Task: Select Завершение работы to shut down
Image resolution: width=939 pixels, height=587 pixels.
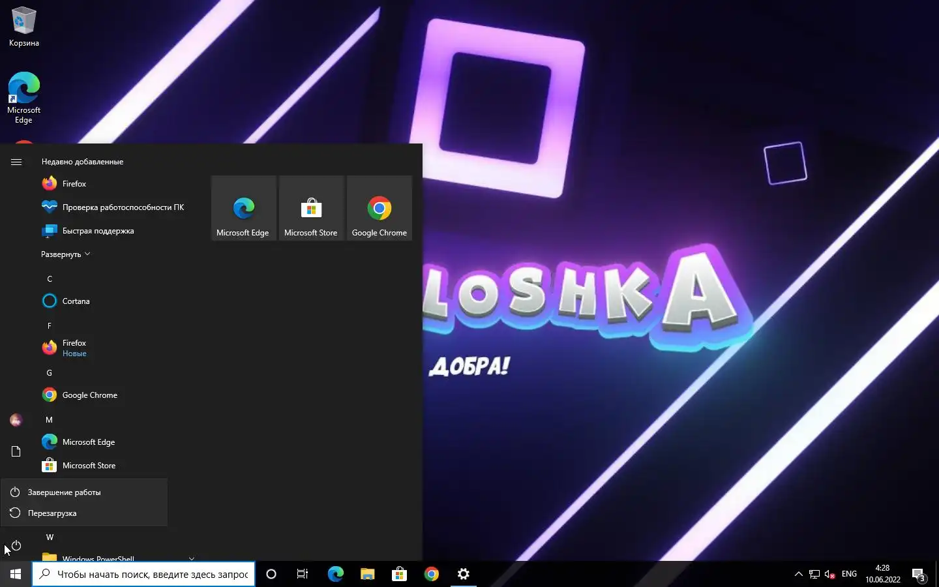Action: click(x=84, y=492)
